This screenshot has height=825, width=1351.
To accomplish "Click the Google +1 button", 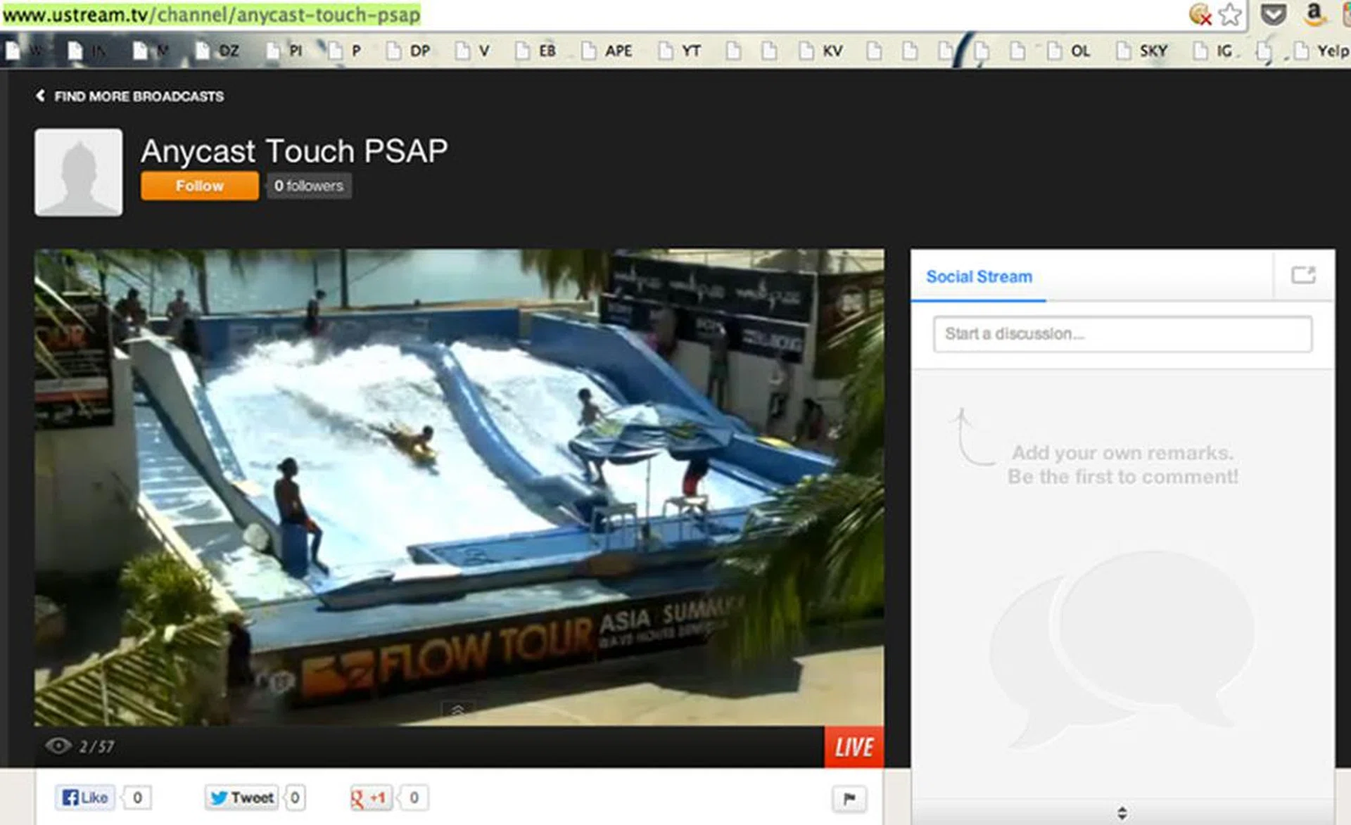I will pos(370,798).
